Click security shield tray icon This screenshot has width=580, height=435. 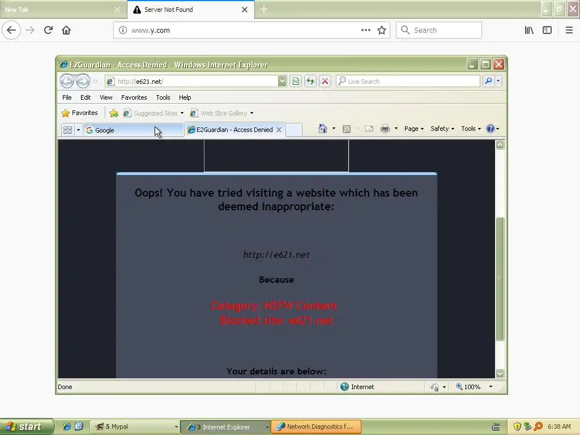click(x=517, y=427)
